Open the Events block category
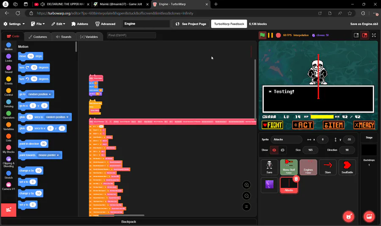Viewport: 381px width, 226px height. [x=8, y=81]
